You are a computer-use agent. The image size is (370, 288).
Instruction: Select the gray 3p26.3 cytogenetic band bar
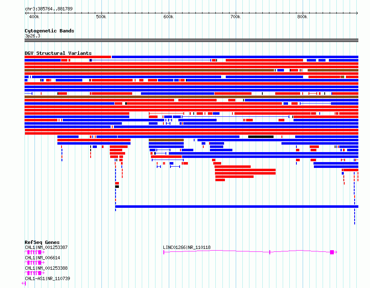(x=191, y=40)
